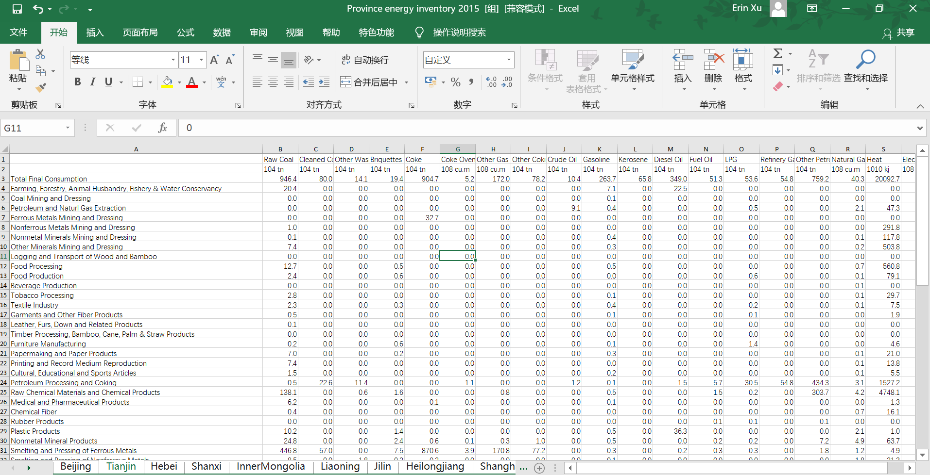Expand the number format dropdown
Screen dimensions: 930x475
coord(509,60)
